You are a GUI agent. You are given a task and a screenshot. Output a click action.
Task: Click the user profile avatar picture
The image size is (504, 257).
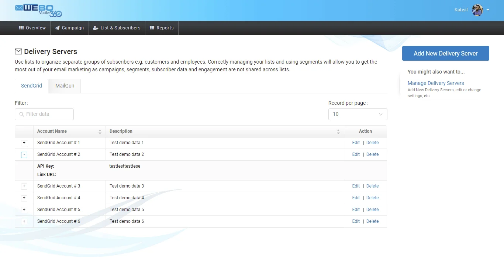pyautogui.click(x=477, y=10)
